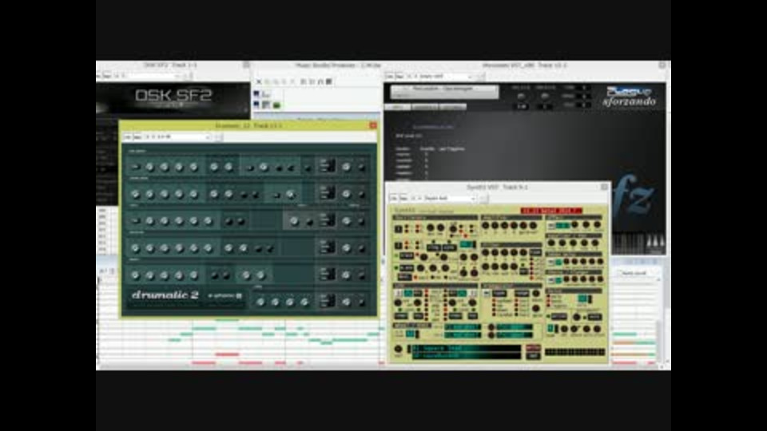
Task: Click Synth1 unison button in Voice section
Action: point(559,317)
